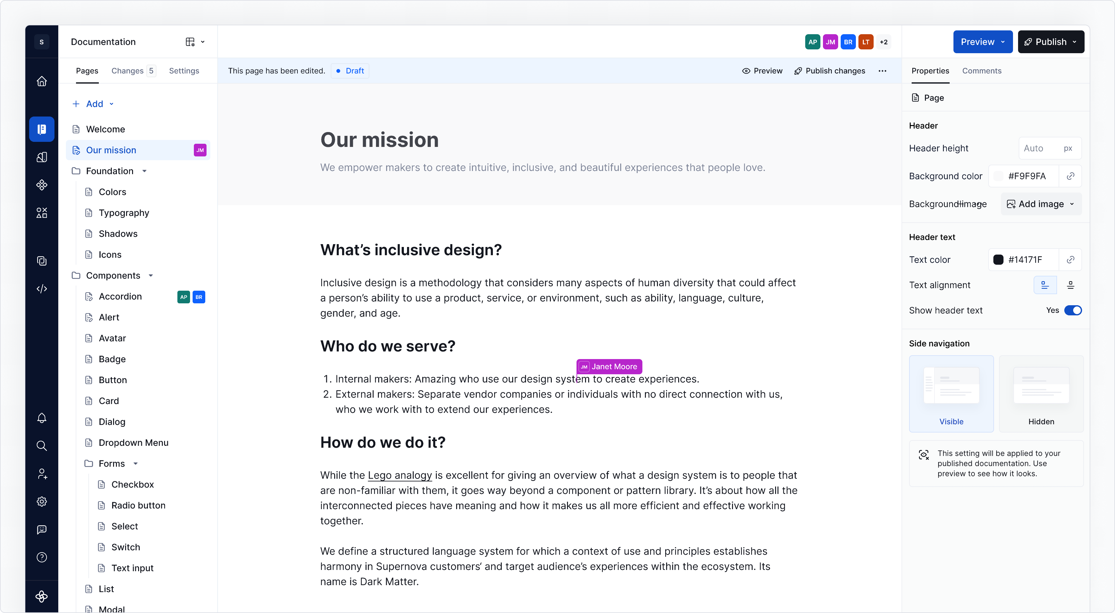Toggle off Show header text
The width and height of the screenshot is (1115, 613).
1074,310
